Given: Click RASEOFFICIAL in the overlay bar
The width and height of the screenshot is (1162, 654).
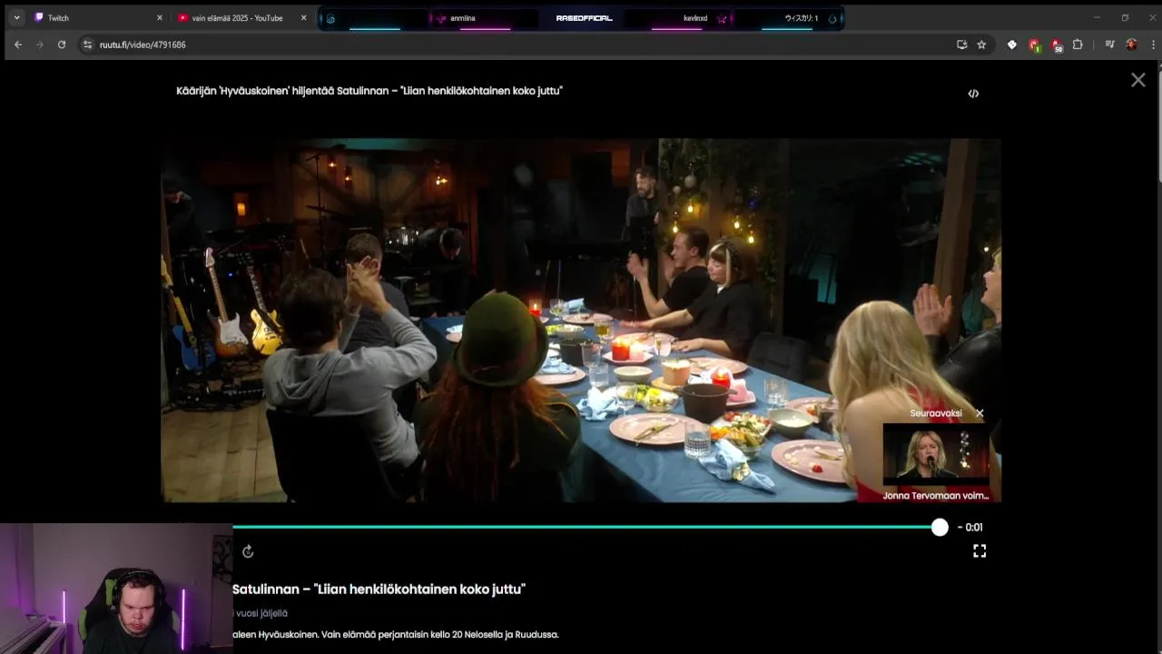Looking at the screenshot, I should coord(584,18).
